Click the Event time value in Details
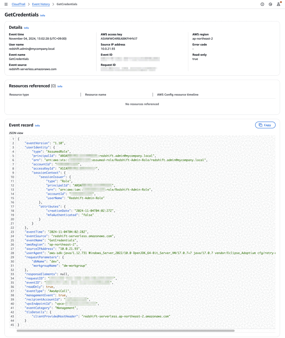This screenshot has width=285, height=338. pos(38,39)
